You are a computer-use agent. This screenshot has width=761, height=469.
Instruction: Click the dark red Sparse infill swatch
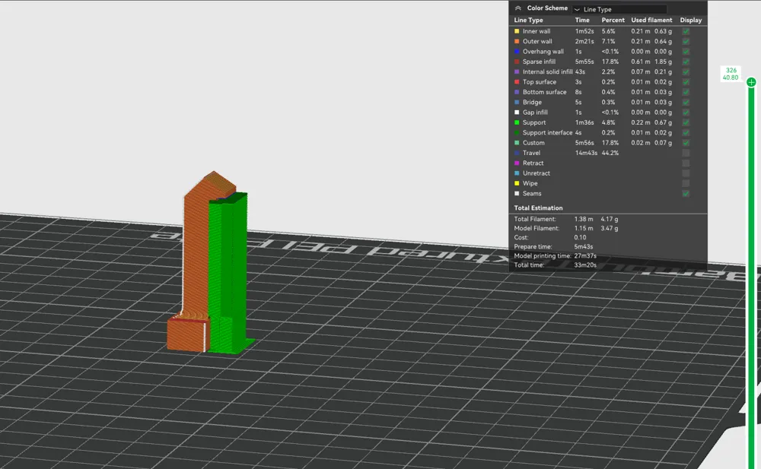tap(517, 62)
